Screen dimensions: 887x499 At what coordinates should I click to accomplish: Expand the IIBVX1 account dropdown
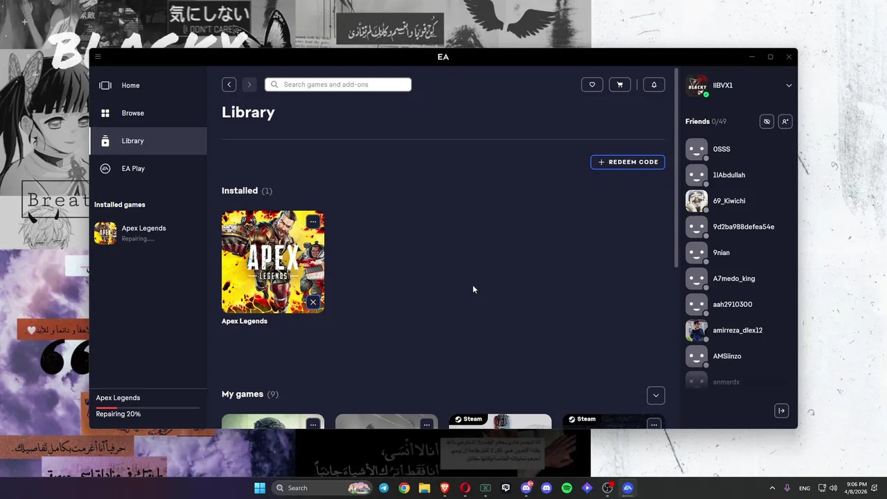click(789, 85)
